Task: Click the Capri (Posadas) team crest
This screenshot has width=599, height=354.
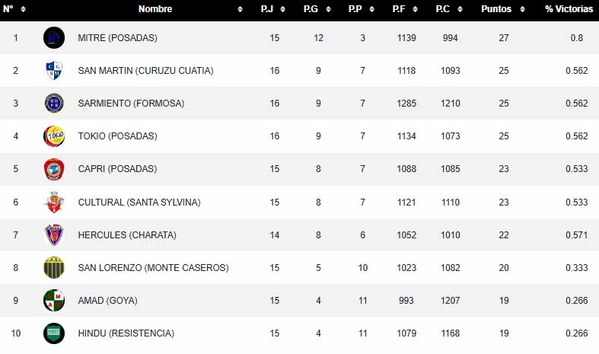Action: (x=54, y=169)
